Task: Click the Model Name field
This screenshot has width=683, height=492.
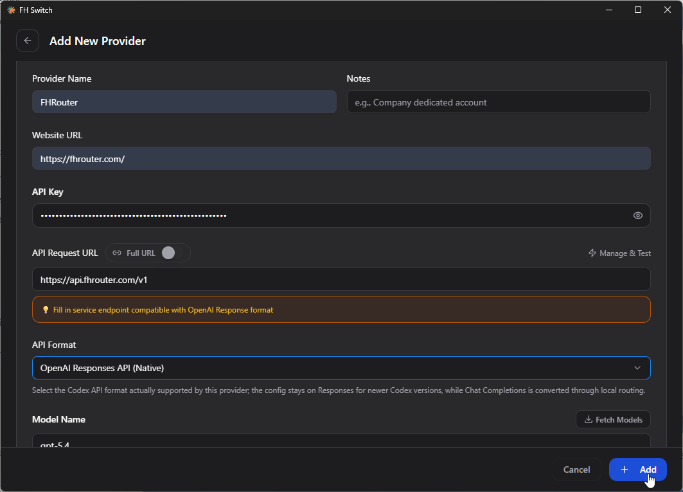Action: pyautogui.click(x=341, y=441)
